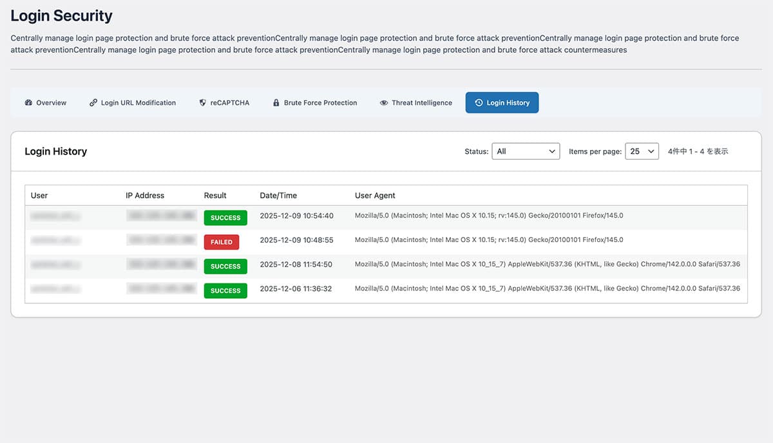
Task: Expand the Items per page dropdown
Action: pos(642,151)
